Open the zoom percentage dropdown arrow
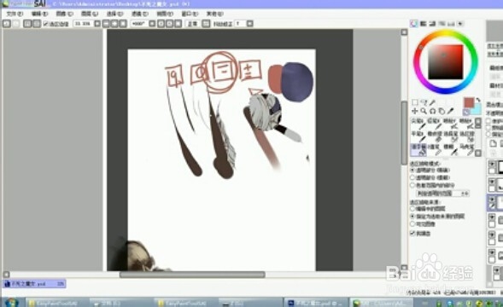Image resolution: width=503 pixels, height=307 pixels. click(x=97, y=23)
